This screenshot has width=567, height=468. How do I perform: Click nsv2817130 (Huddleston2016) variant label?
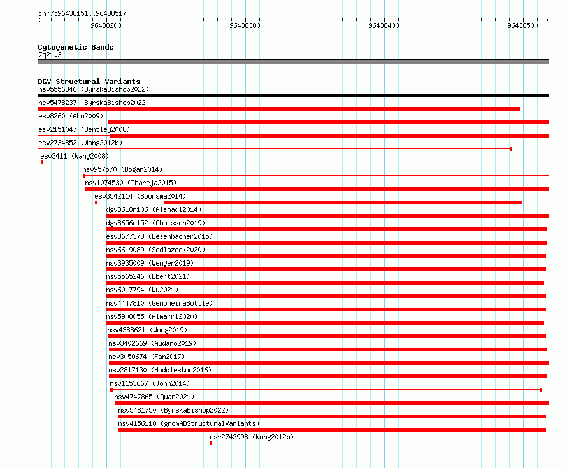click(x=160, y=370)
